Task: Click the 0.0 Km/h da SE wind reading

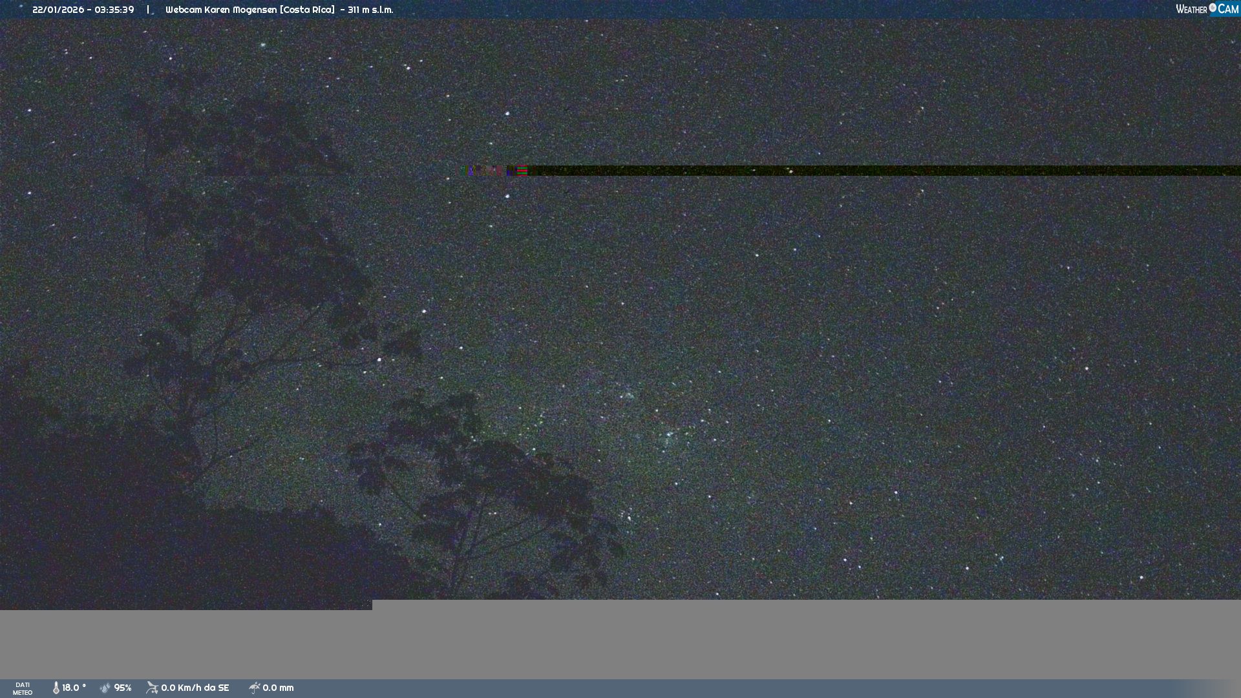Action: click(x=195, y=688)
